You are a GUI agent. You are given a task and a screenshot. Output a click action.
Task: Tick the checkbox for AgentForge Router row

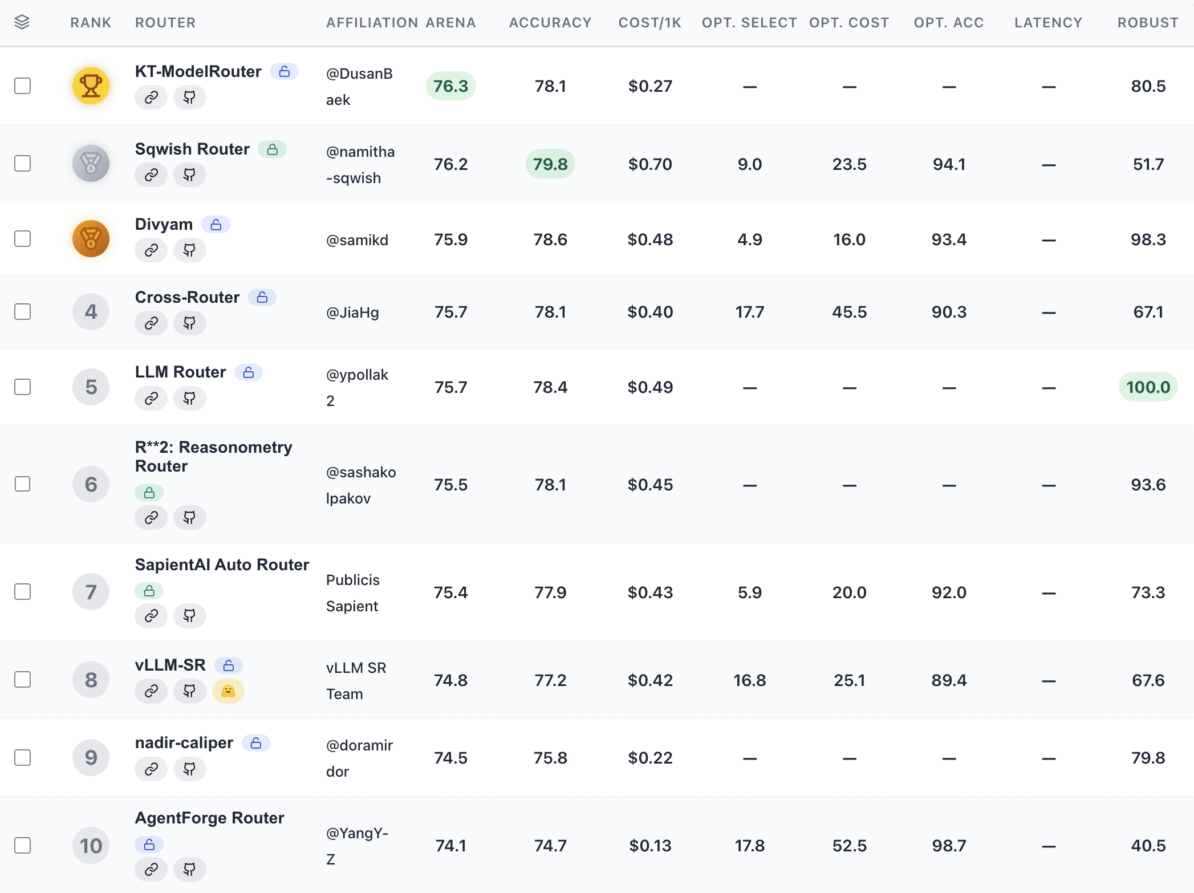(x=22, y=846)
